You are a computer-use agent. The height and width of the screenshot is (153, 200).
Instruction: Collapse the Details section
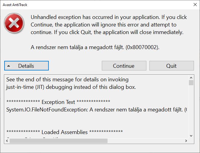tap(27, 66)
